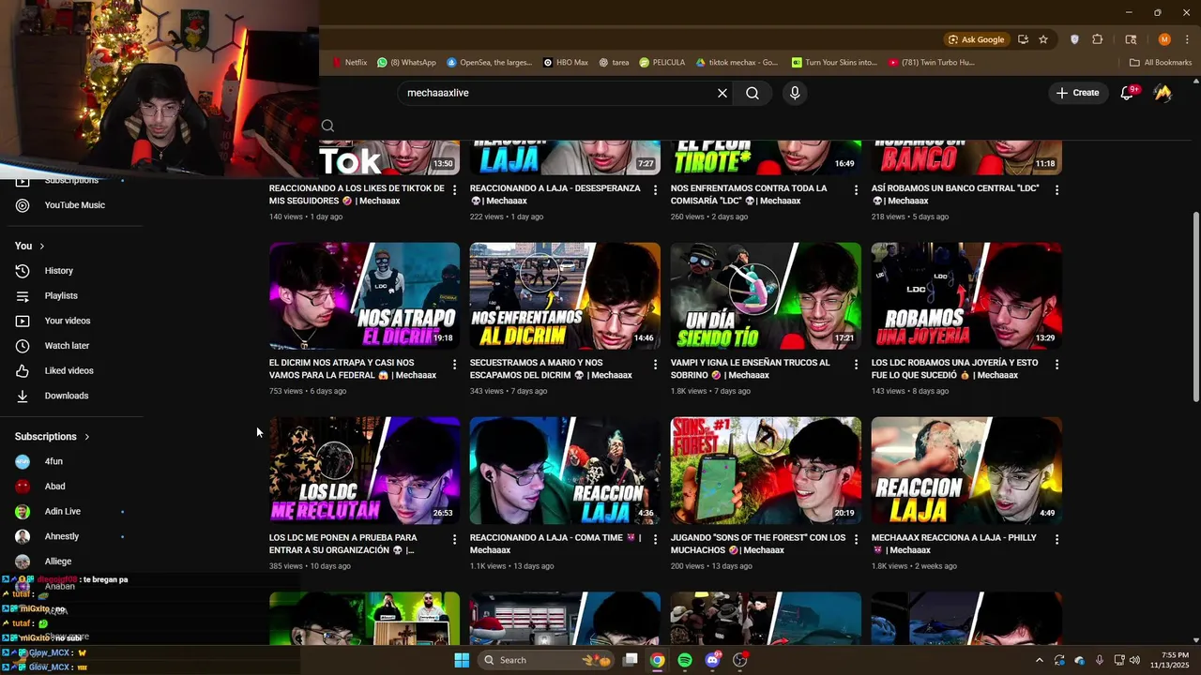The height and width of the screenshot is (675, 1201).
Task: Click the Create button
Action: click(1077, 93)
